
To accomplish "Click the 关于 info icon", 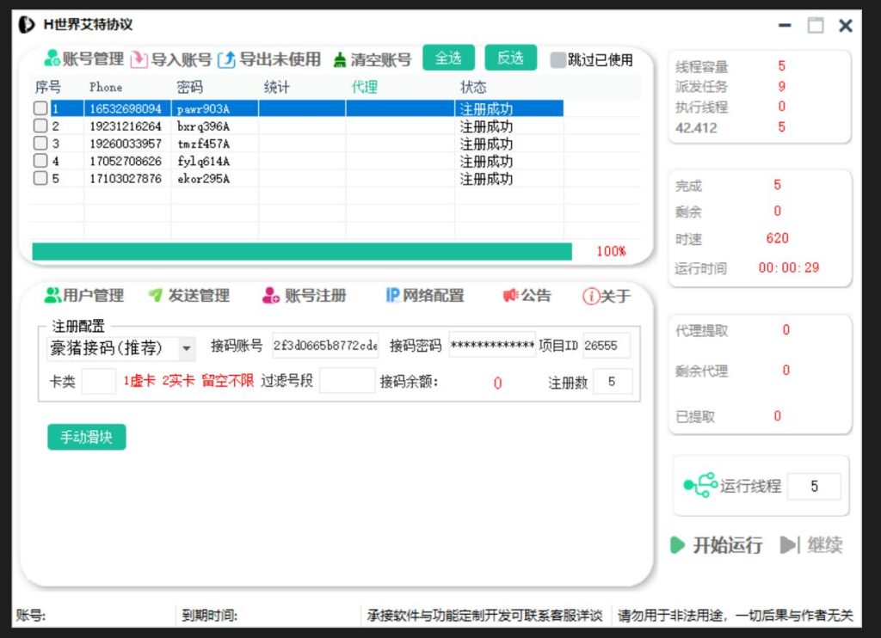I will [x=590, y=297].
